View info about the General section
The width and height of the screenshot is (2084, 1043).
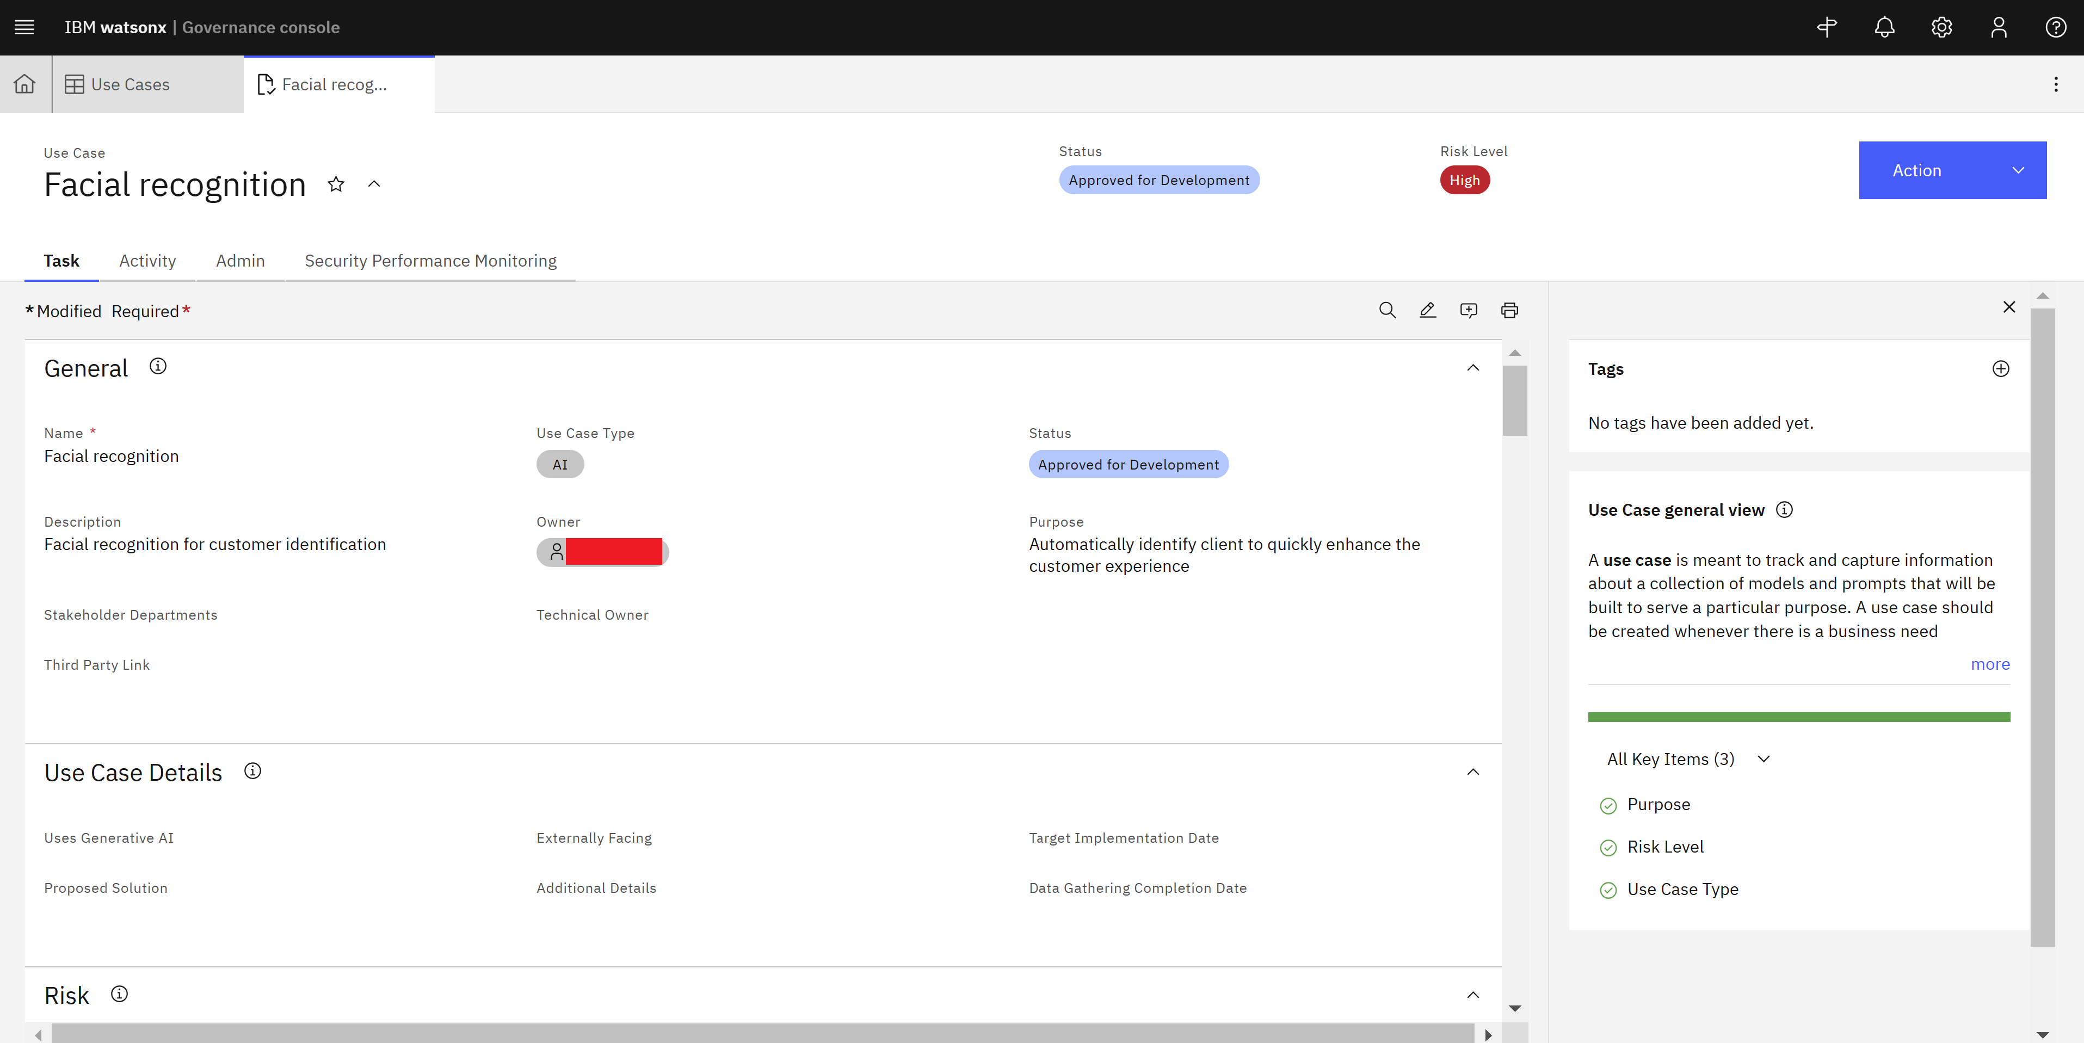click(158, 366)
